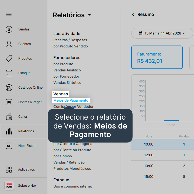
Task: Open Lucratividade por Produto Vendido report
Action: point(71,46)
